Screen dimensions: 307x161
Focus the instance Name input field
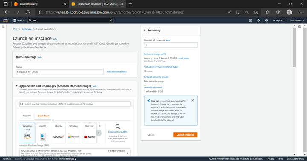click(x=60, y=72)
